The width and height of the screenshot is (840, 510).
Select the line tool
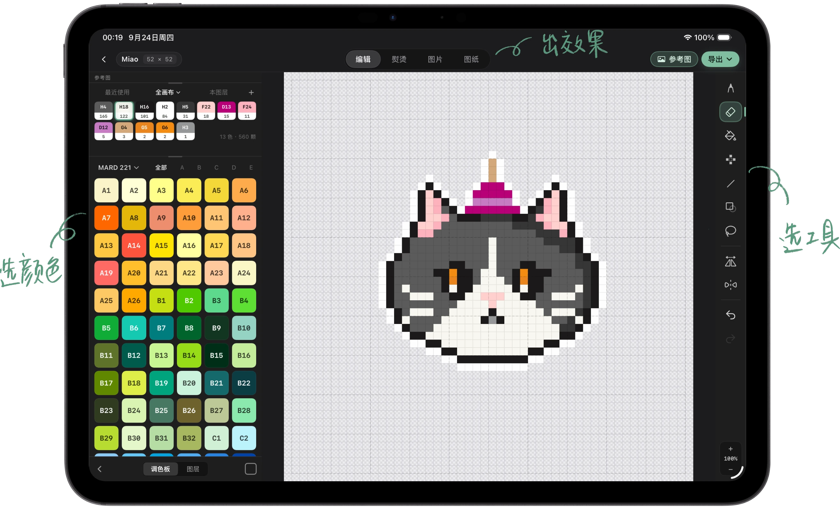click(x=730, y=184)
